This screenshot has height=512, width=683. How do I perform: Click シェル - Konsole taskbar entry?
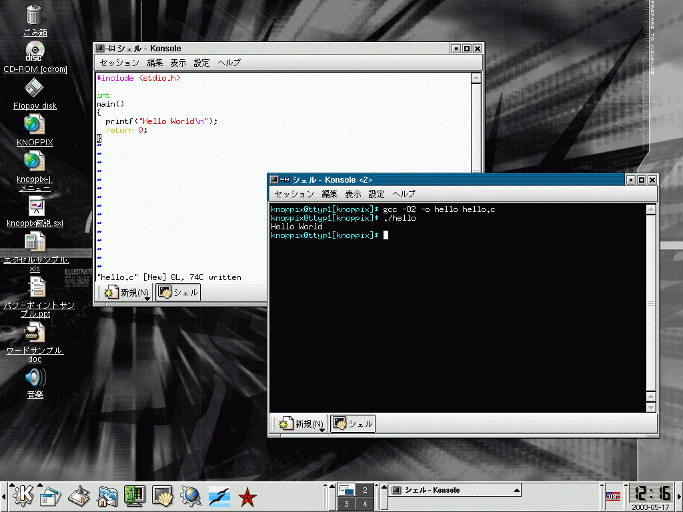(455, 490)
